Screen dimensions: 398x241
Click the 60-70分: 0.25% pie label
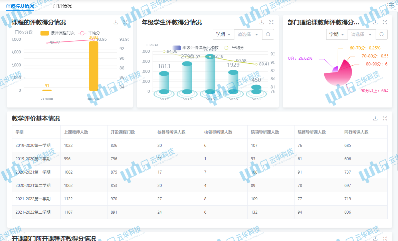[x=365, y=48]
